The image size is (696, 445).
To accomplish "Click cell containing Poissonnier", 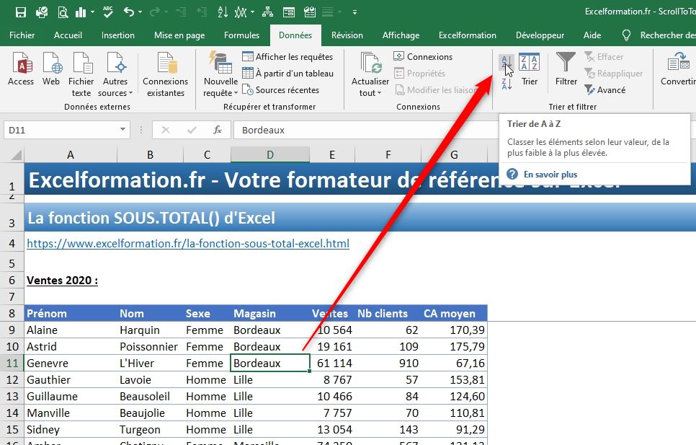I will click(148, 346).
